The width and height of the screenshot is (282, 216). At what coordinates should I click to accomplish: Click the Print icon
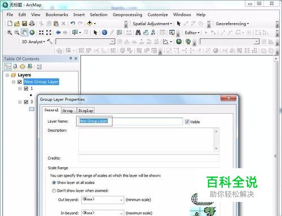(x=32, y=24)
